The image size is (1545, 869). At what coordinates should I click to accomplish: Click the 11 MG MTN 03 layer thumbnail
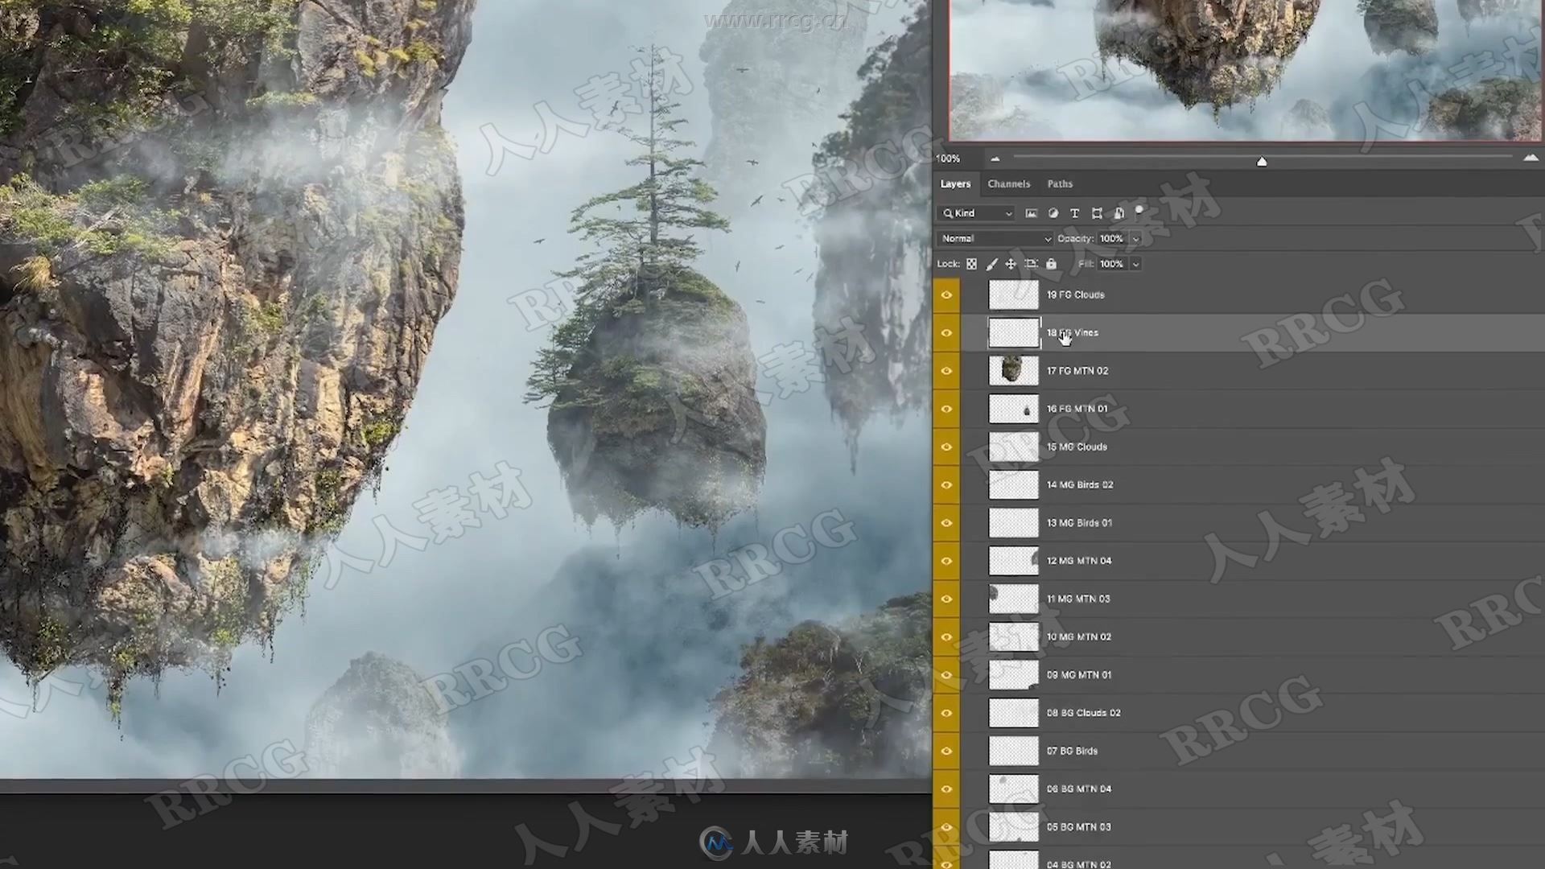click(x=1013, y=599)
